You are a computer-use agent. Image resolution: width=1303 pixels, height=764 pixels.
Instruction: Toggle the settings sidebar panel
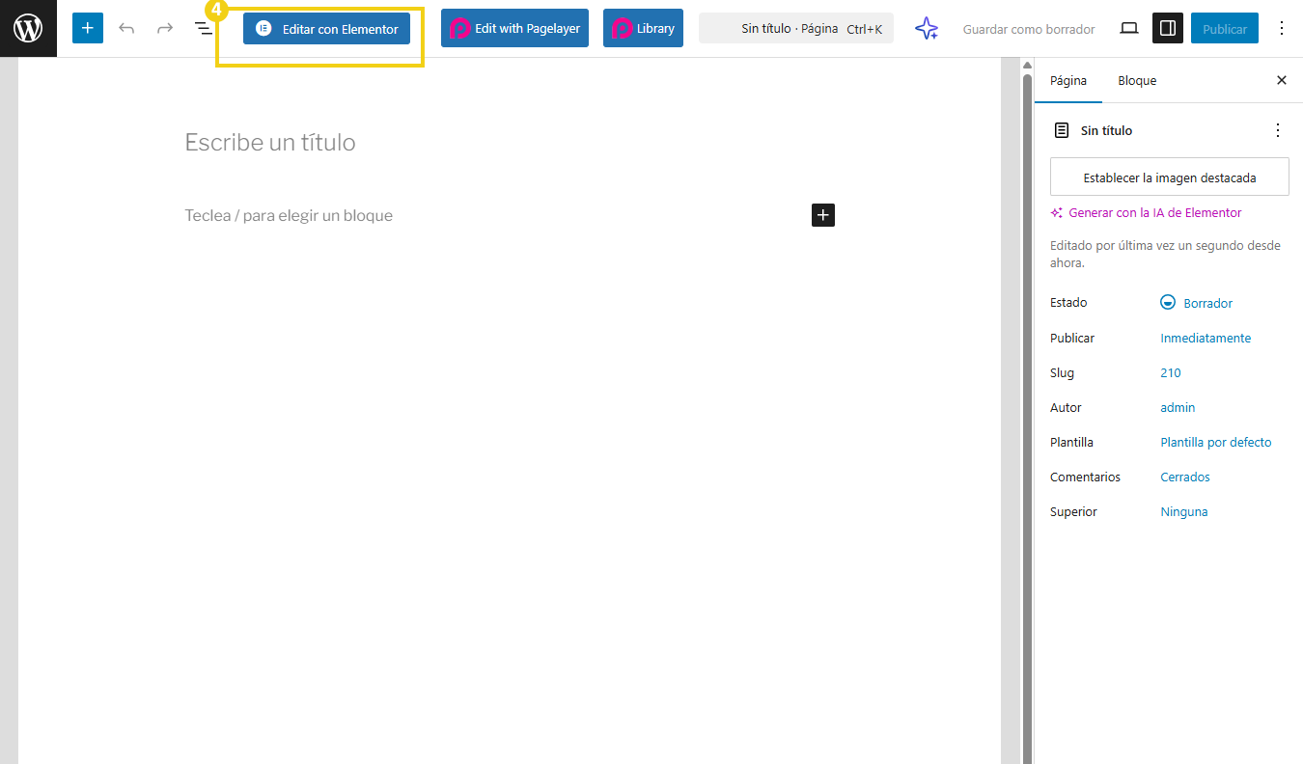click(x=1168, y=29)
